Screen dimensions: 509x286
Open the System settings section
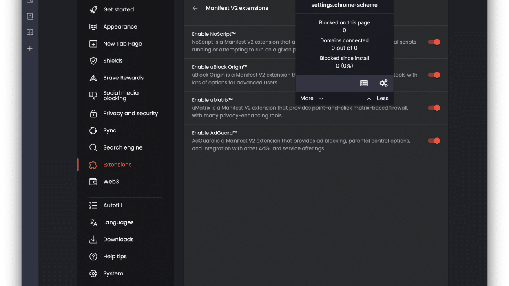(113, 273)
